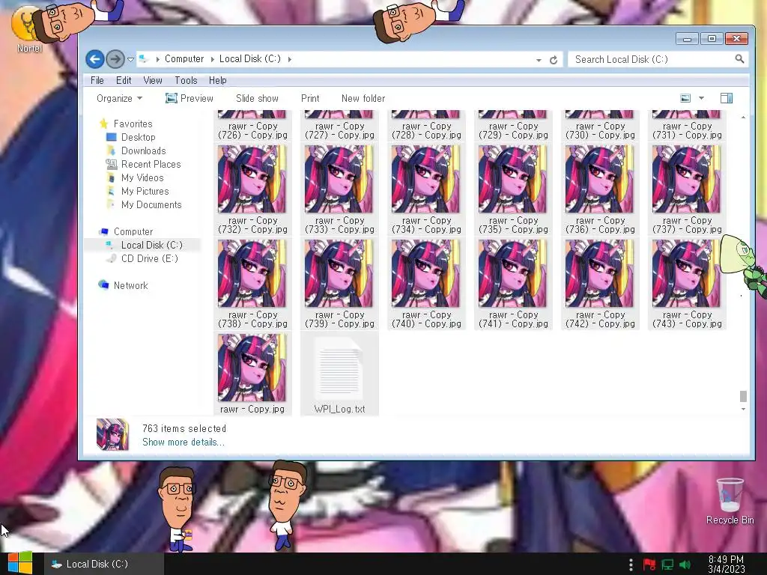The height and width of the screenshot is (575, 767).
Task: Click the file name rawr - Copy (726) - Copy.jpg
Action: coord(252,130)
